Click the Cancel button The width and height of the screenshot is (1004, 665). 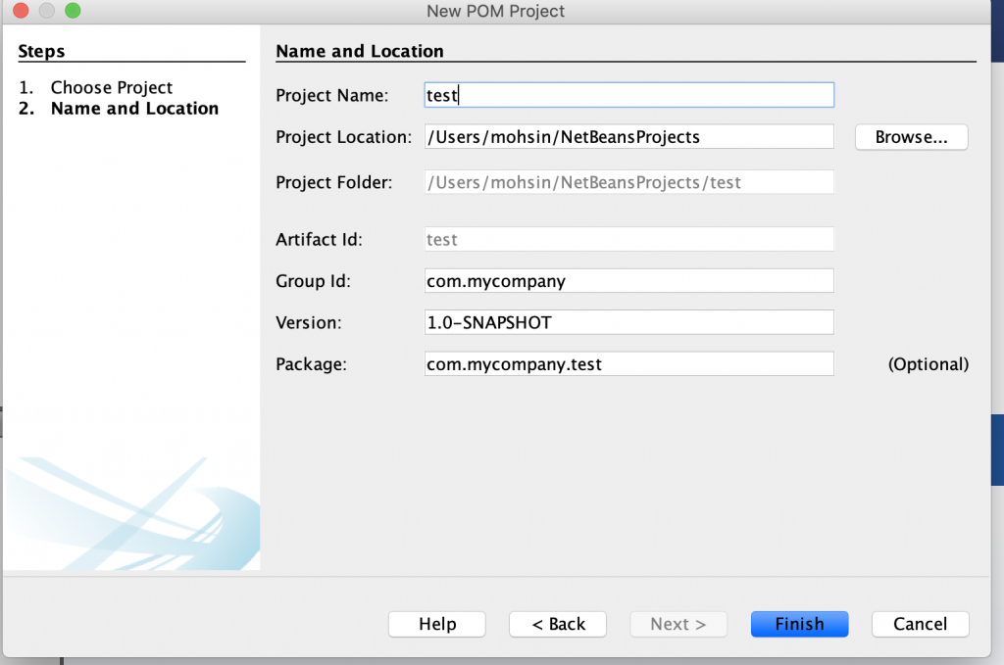click(920, 624)
